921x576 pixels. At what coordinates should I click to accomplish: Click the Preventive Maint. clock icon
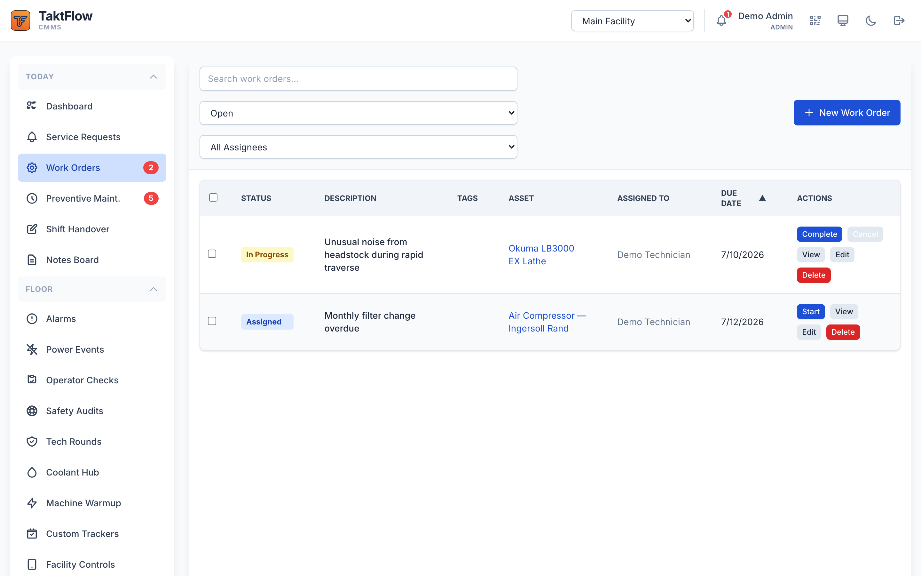(32, 198)
